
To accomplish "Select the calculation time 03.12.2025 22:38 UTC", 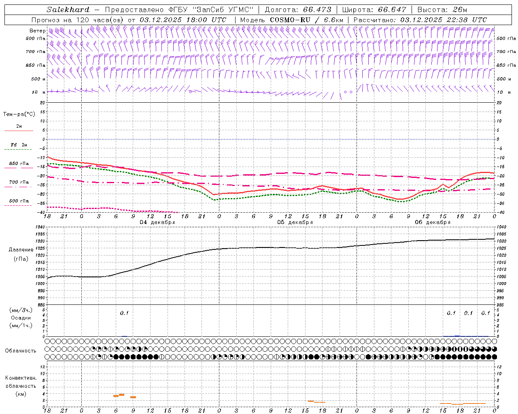I will click(443, 20).
